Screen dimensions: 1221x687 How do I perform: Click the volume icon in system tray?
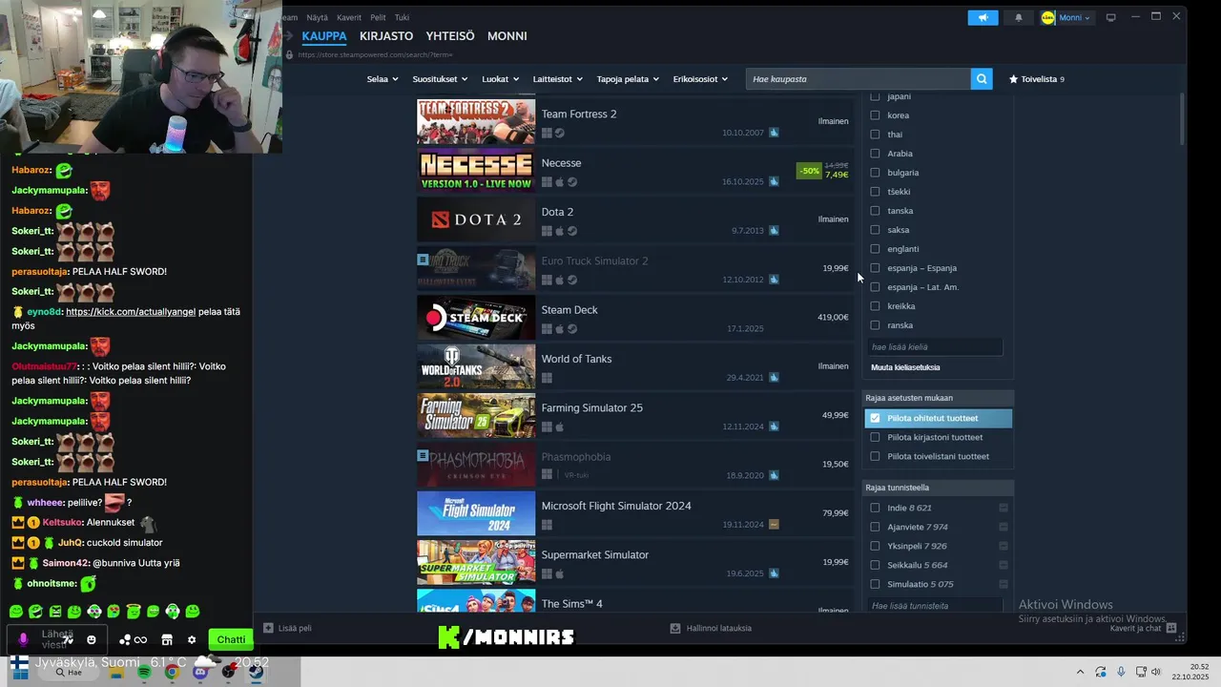(1156, 672)
